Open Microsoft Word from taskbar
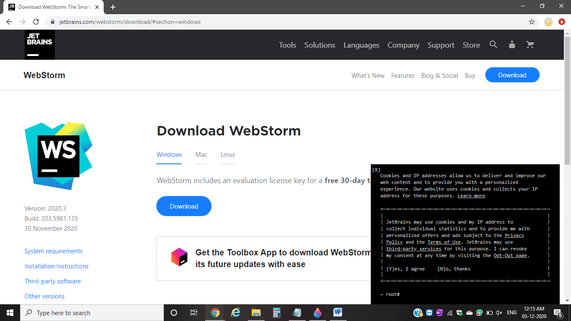 [x=338, y=313]
